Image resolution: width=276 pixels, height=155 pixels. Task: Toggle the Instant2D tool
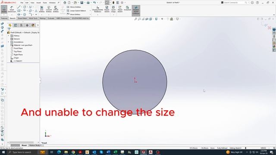pyautogui.click(x=127, y=9)
